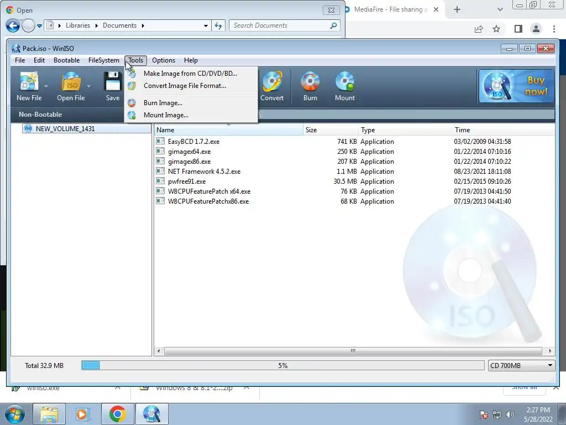
Task: Click the Search Documents field
Action: [284, 25]
